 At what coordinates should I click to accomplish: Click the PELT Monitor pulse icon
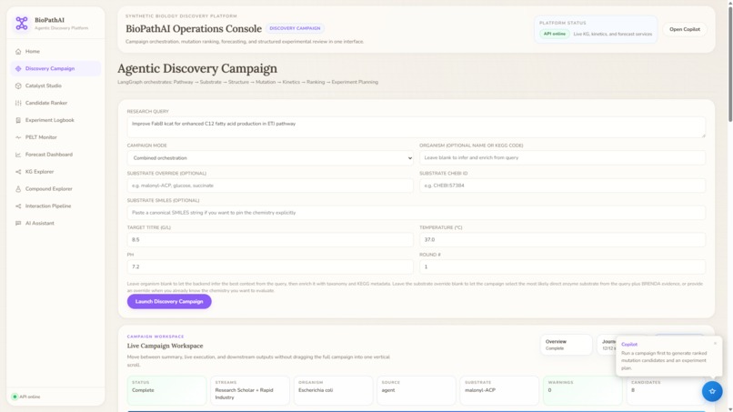tap(18, 137)
